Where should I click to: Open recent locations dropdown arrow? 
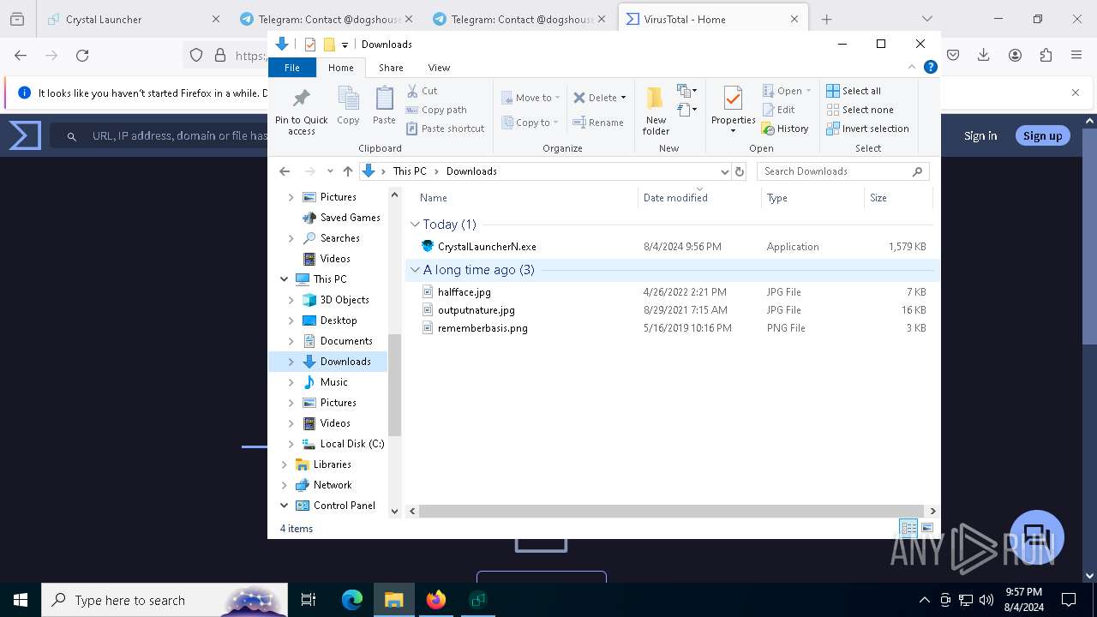coord(330,171)
